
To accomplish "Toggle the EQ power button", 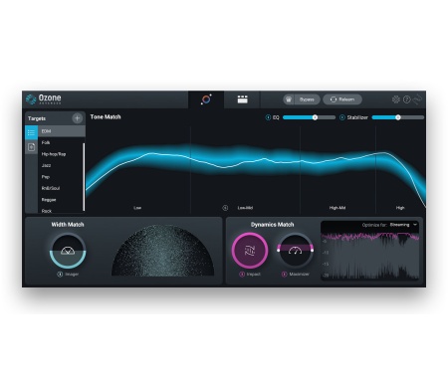I will pyautogui.click(x=268, y=117).
